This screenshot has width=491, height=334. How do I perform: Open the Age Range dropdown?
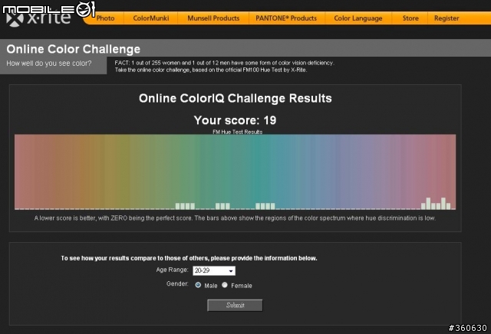tap(214, 270)
